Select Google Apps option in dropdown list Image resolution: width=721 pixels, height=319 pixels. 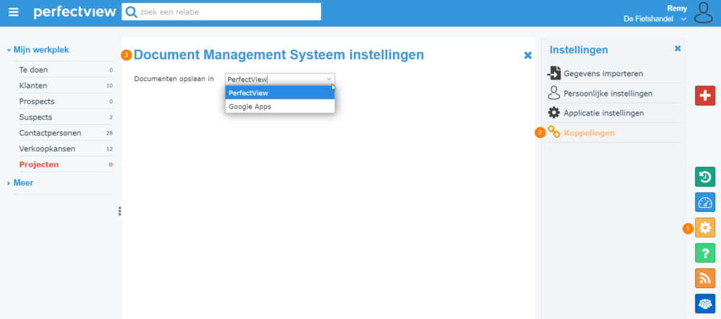[x=280, y=106]
